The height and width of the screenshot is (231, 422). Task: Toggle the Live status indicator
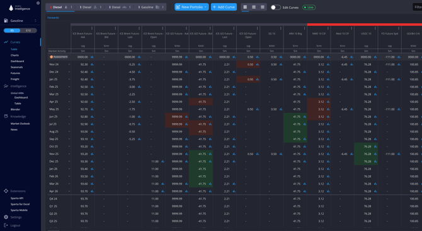(x=309, y=8)
